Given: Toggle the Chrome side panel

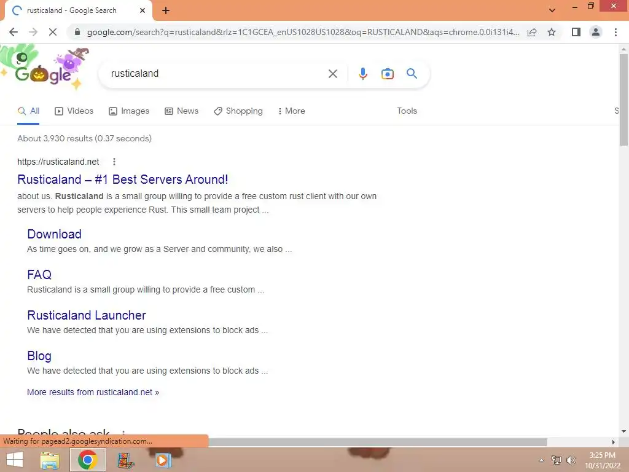Looking at the screenshot, I should pyautogui.click(x=576, y=32).
